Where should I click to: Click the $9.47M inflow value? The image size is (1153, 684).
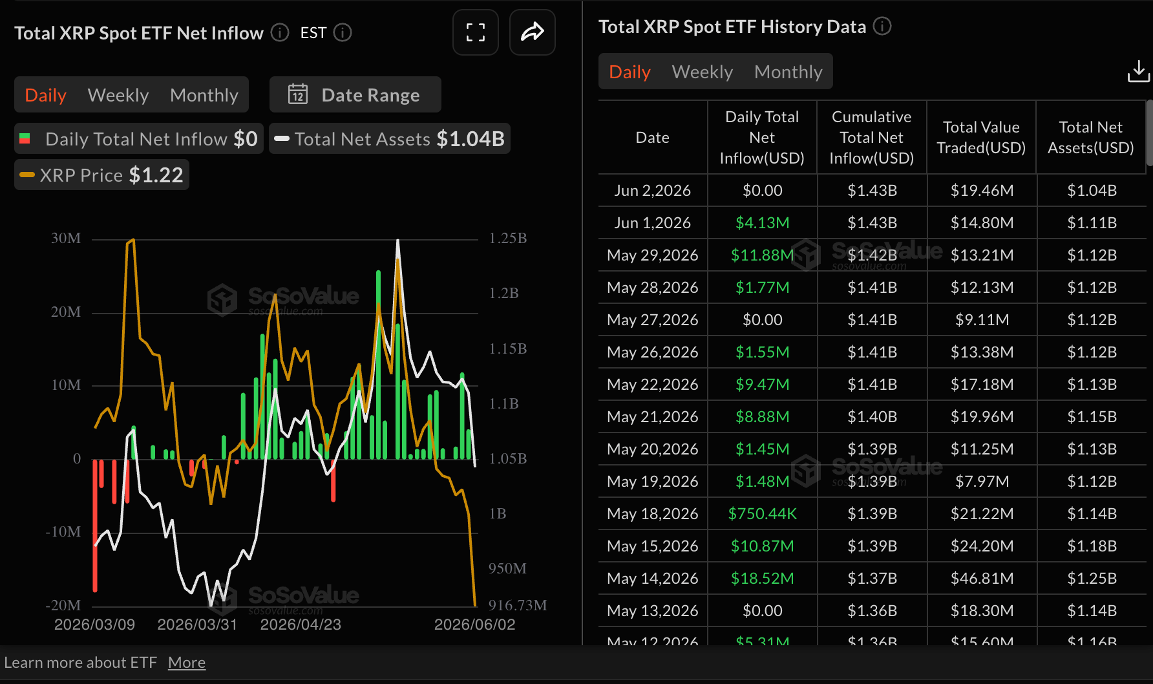tap(763, 384)
